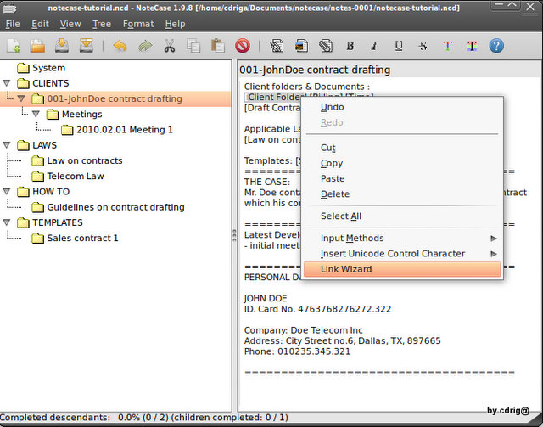The height and width of the screenshot is (427, 543).
Task: Click the save document toolbar icon
Action: point(62,46)
